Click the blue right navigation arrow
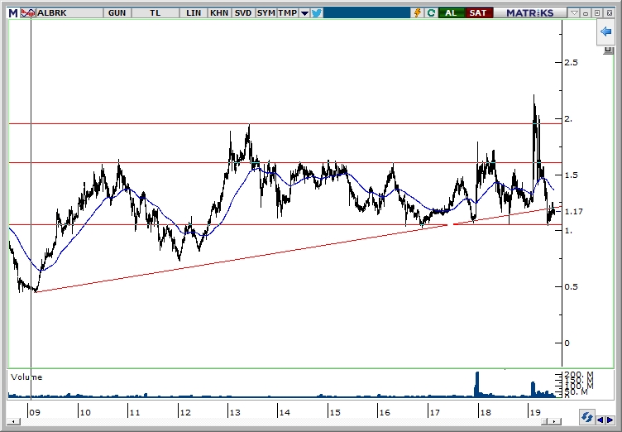The image size is (622, 432). 610,420
